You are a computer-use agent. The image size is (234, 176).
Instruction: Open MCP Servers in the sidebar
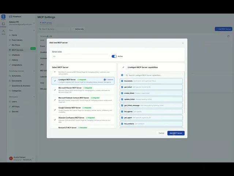click(x=18, y=50)
